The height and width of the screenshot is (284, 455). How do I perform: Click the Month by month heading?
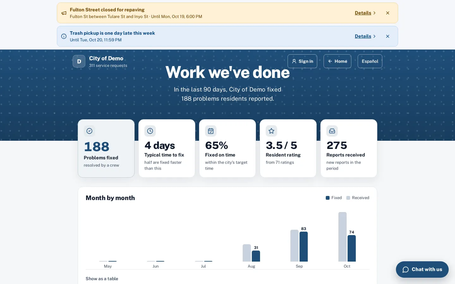point(110,198)
